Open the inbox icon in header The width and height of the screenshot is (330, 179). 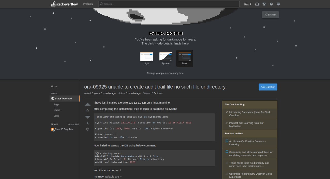[x=257, y=4]
